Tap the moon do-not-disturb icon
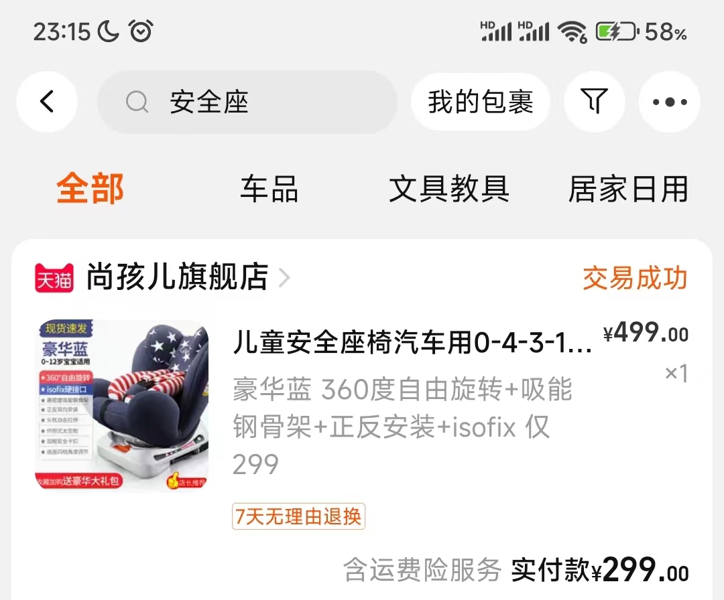The image size is (724, 600). 108,31
